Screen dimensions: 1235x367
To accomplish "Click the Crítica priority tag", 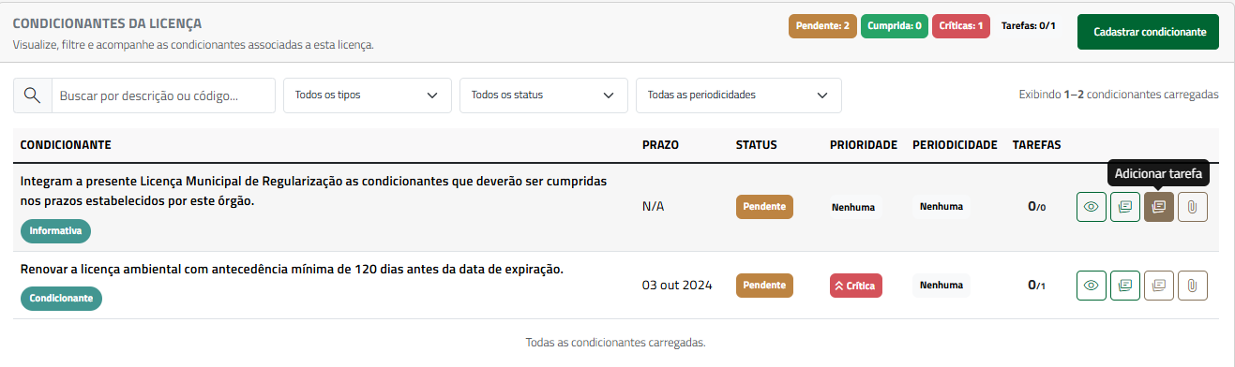I will click(x=855, y=286).
